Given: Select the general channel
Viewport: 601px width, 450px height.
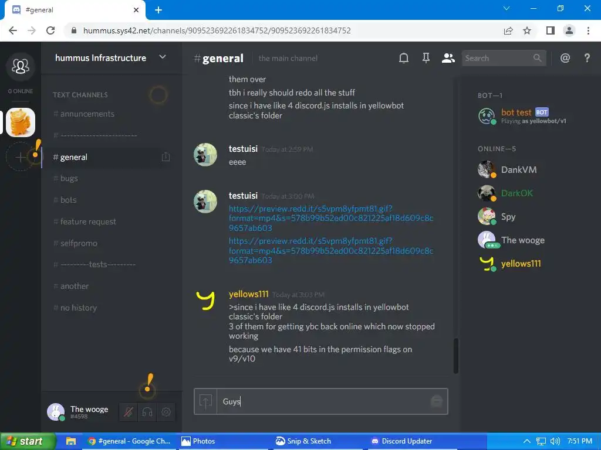Looking at the screenshot, I should point(106,157).
